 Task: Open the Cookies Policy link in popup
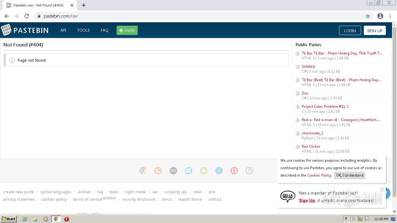(319, 175)
